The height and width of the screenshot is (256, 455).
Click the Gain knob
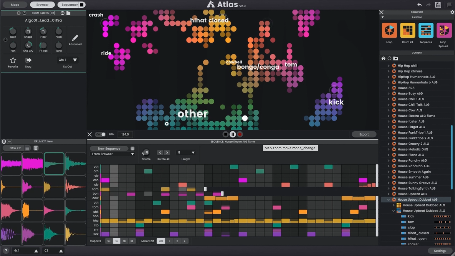coord(13,31)
